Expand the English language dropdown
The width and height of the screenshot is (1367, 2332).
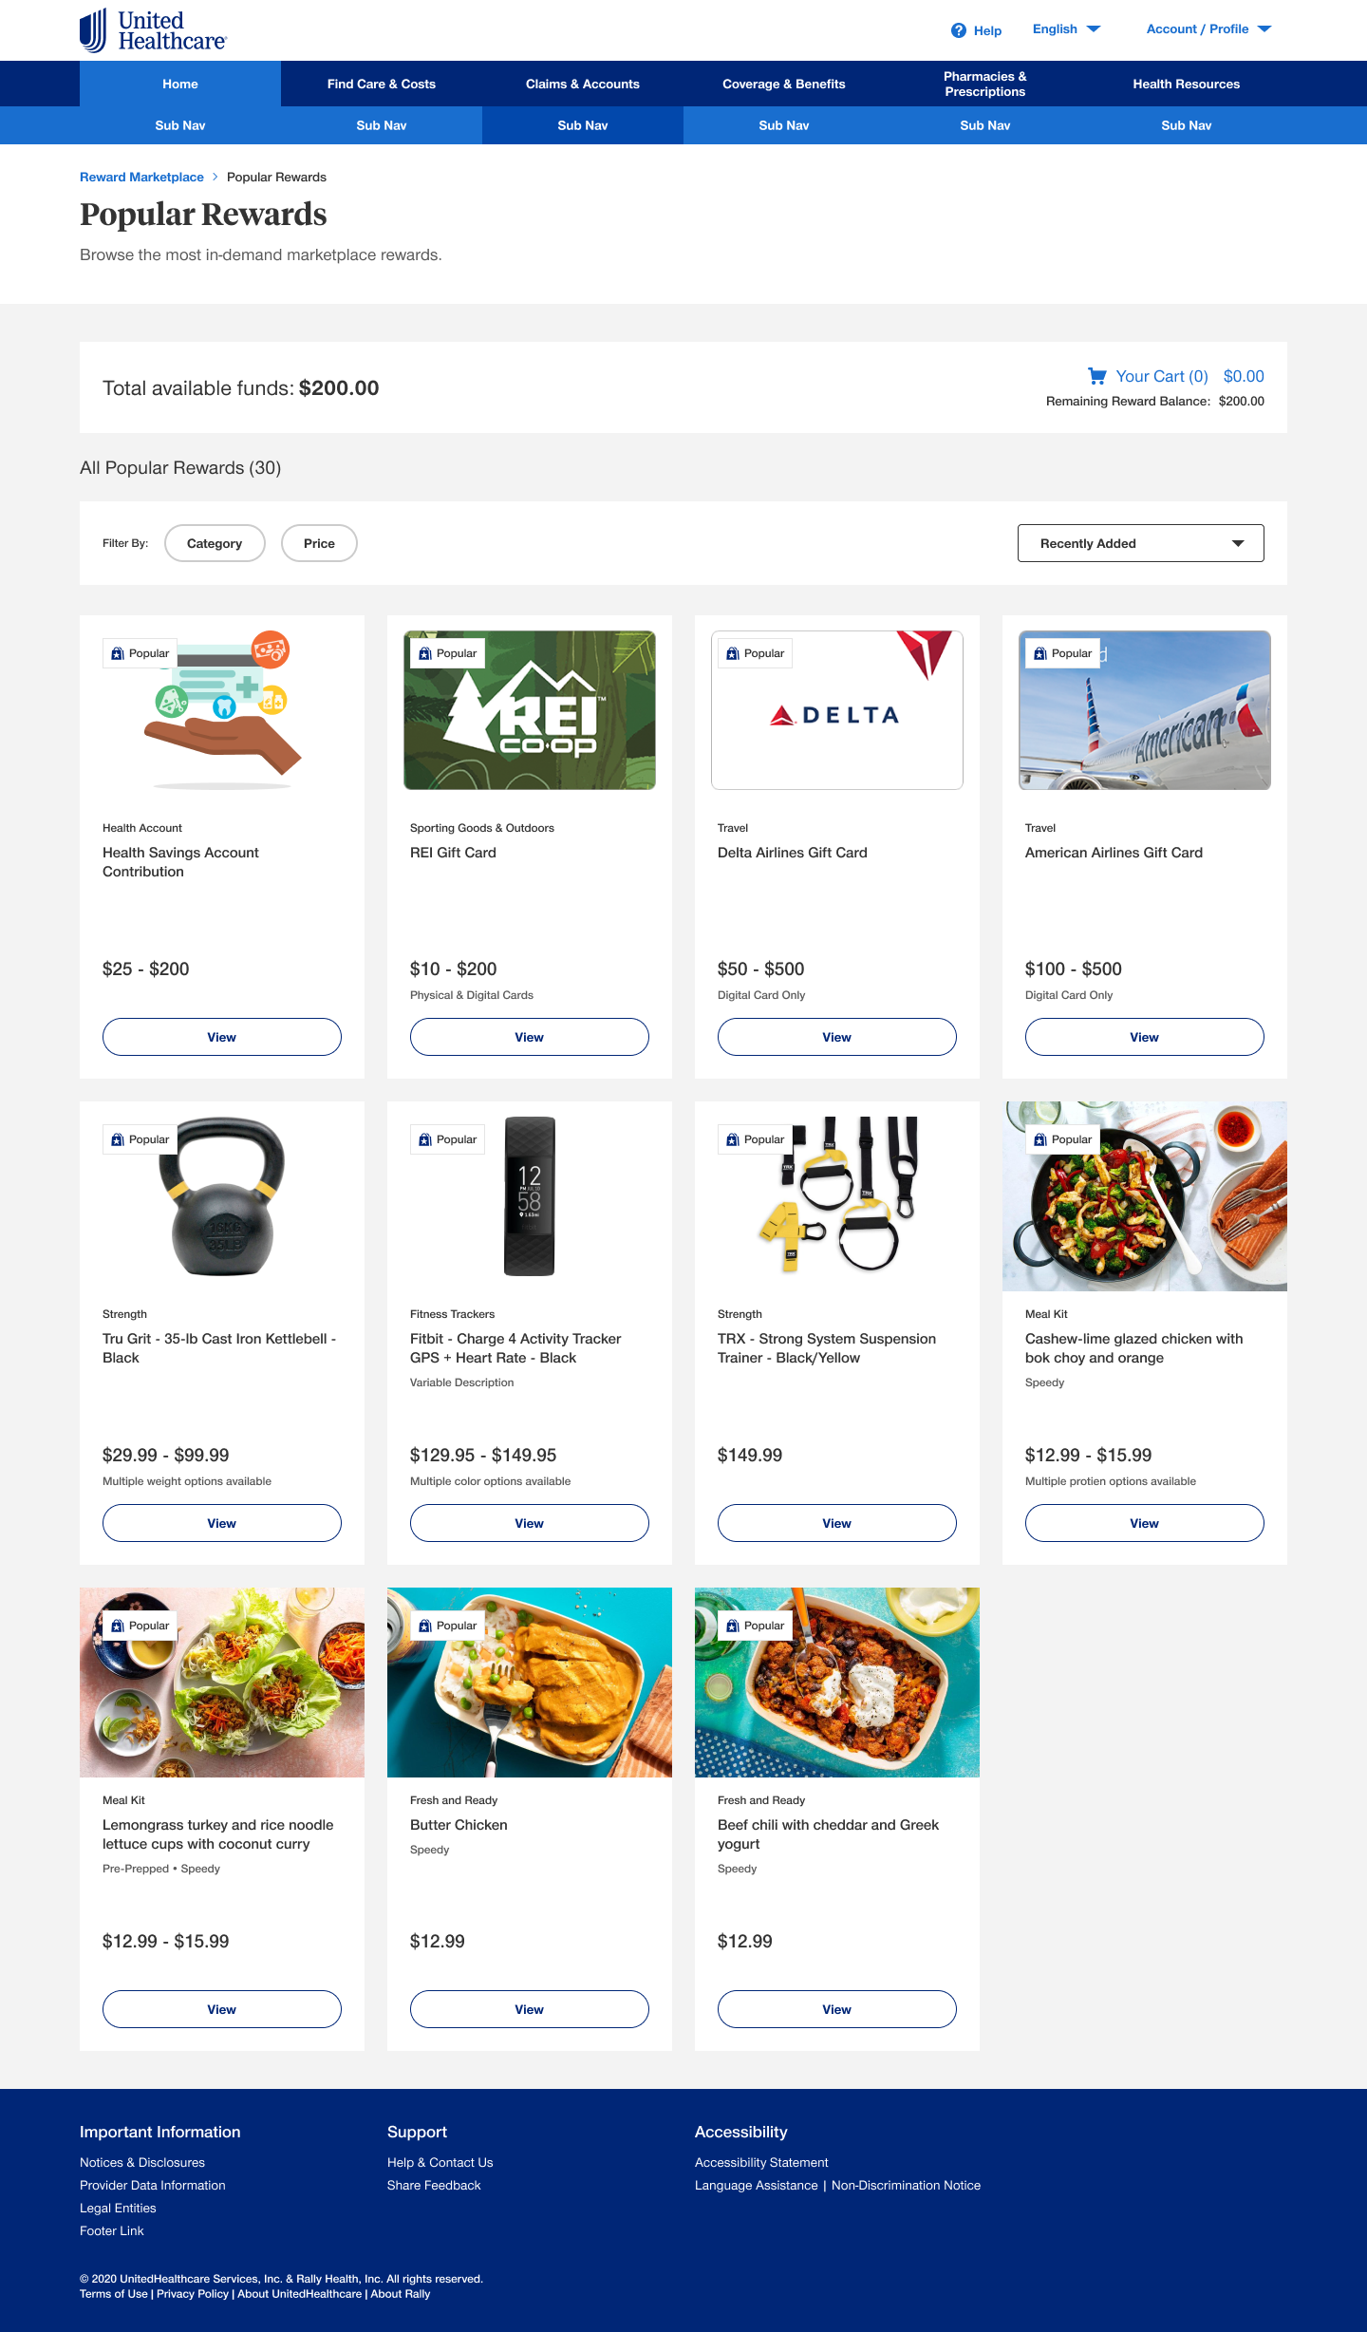[x=1066, y=29]
